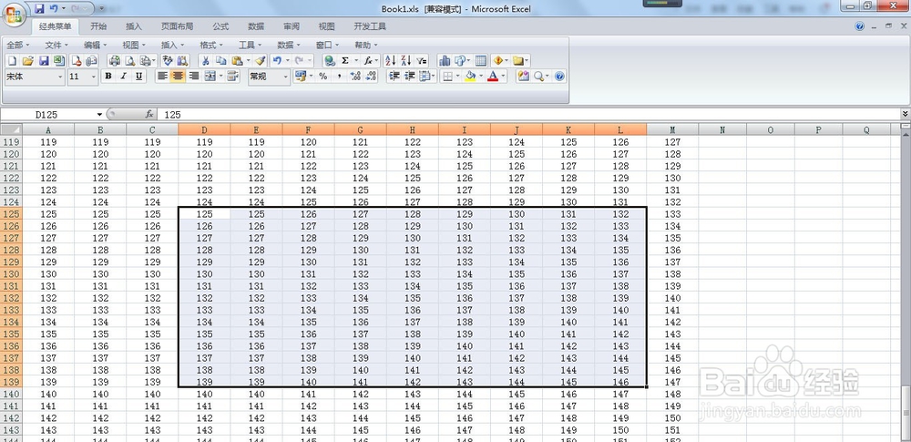Expand the formula bar
This screenshot has height=442, width=911.
(x=906, y=115)
